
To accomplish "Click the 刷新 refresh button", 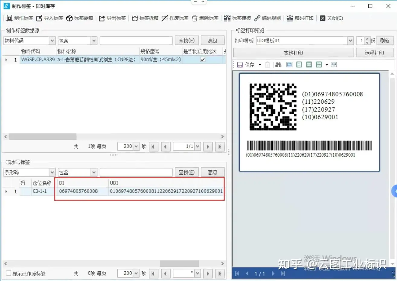I will 385,40.
